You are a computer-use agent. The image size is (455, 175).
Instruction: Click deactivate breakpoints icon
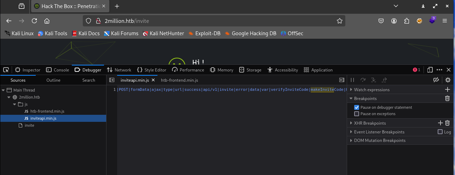click(x=436, y=80)
